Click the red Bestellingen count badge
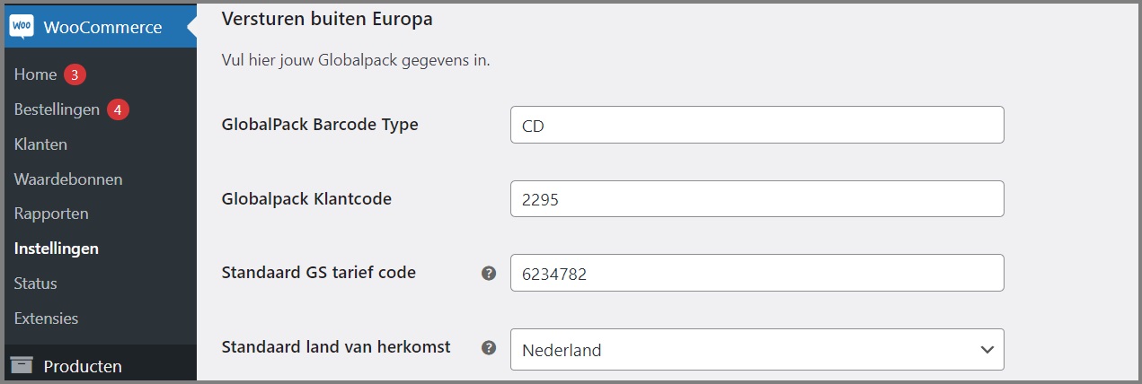1142x384 pixels. 118,109
